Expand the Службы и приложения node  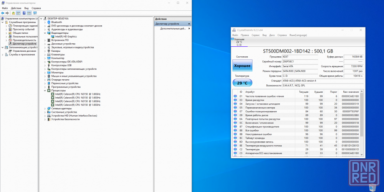point(2,54)
